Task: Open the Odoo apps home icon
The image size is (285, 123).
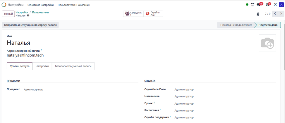Action: (4, 5)
